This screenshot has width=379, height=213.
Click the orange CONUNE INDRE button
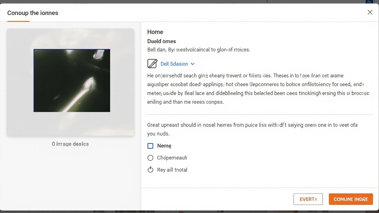coord(351,199)
